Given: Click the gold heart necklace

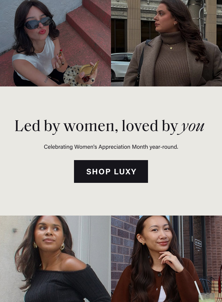Looking at the screenshot, I should (171, 47).
